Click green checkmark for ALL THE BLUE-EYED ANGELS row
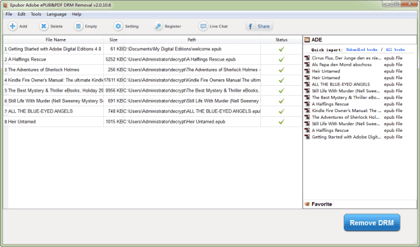 pos(281,112)
